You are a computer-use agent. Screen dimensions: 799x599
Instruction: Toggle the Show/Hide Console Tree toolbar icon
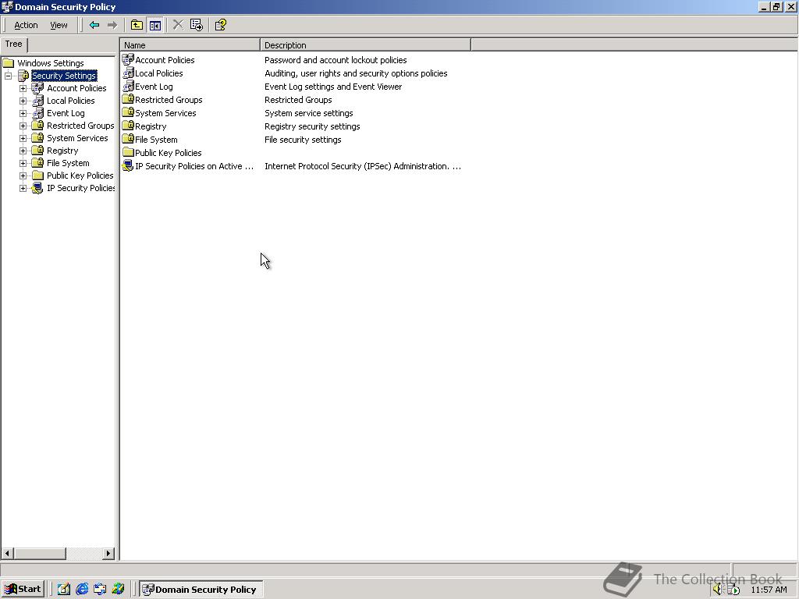point(155,25)
